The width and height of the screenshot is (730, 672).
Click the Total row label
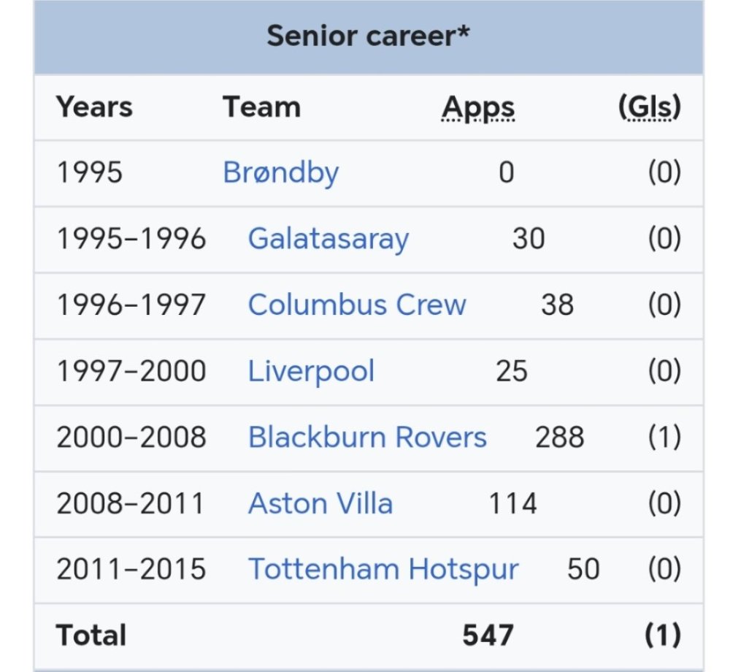[x=91, y=635]
